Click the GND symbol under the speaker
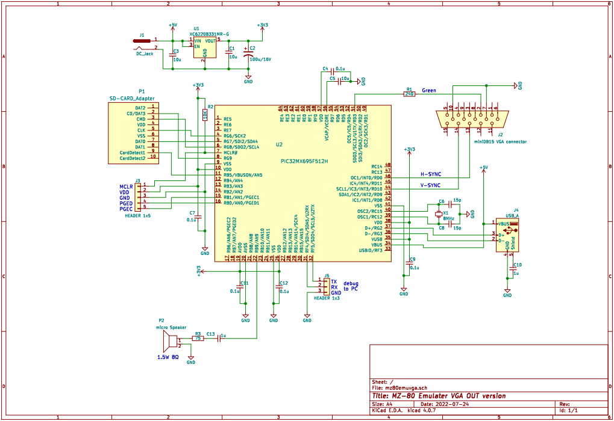The image size is (614, 421). click(190, 360)
